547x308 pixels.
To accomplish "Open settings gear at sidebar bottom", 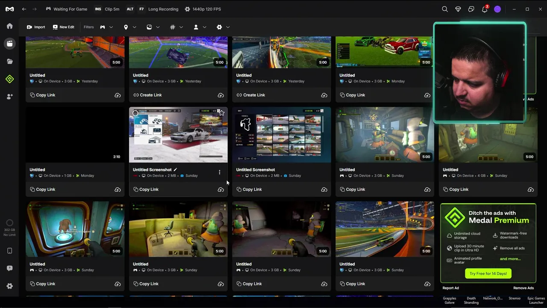I will [9, 286].
